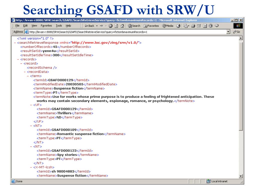Click the recordSchema element line
This screenshot has height=192, width=256.
[42, 68]
